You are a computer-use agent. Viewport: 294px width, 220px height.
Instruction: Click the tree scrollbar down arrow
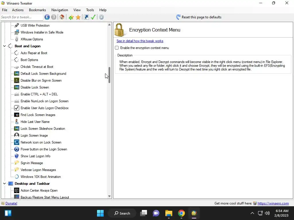tap(109, 196)
